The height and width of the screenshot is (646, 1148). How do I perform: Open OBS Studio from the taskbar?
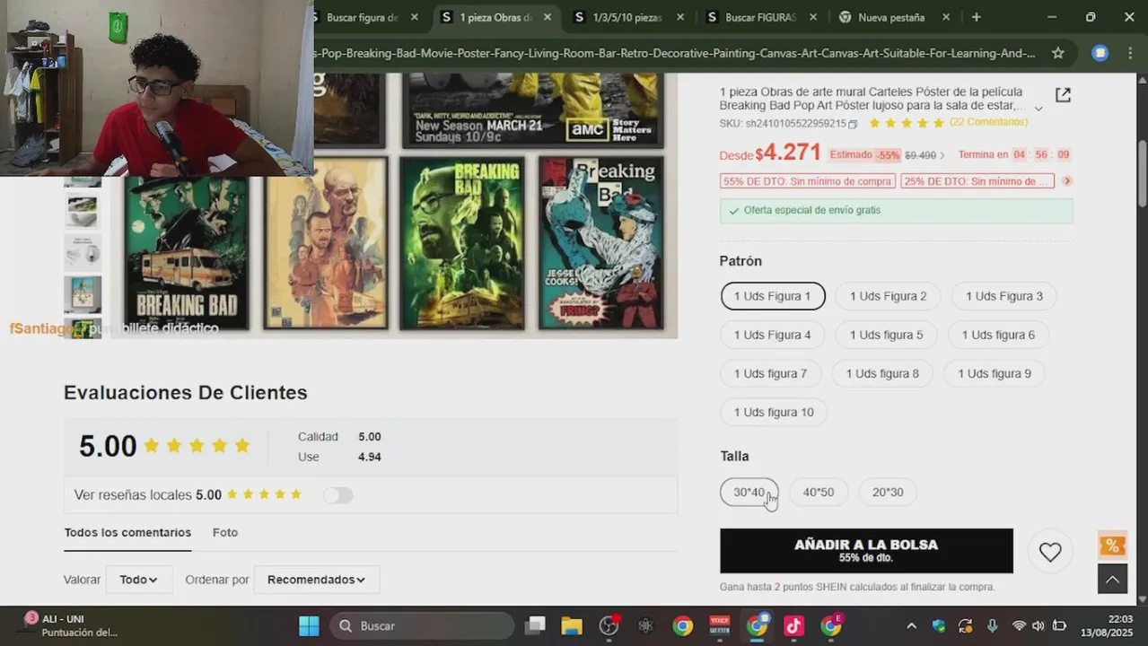coord(609,625)
